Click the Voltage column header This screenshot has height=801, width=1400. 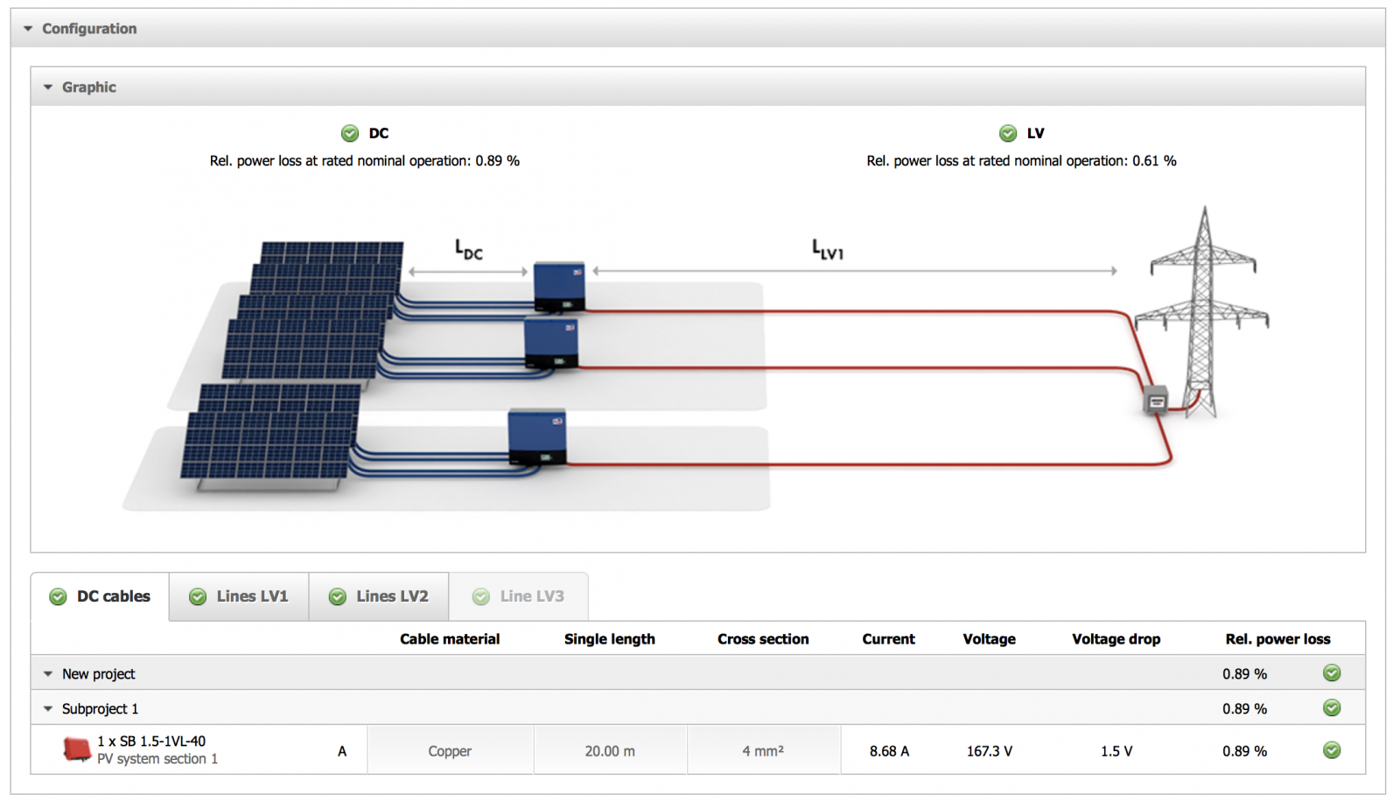click(990, 639)
